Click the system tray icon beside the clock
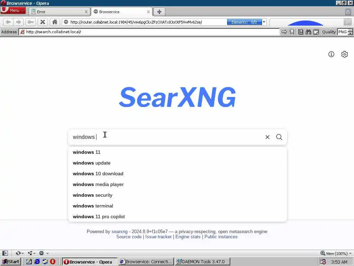Viewport: 354px width, 266px height. (323, 262)
